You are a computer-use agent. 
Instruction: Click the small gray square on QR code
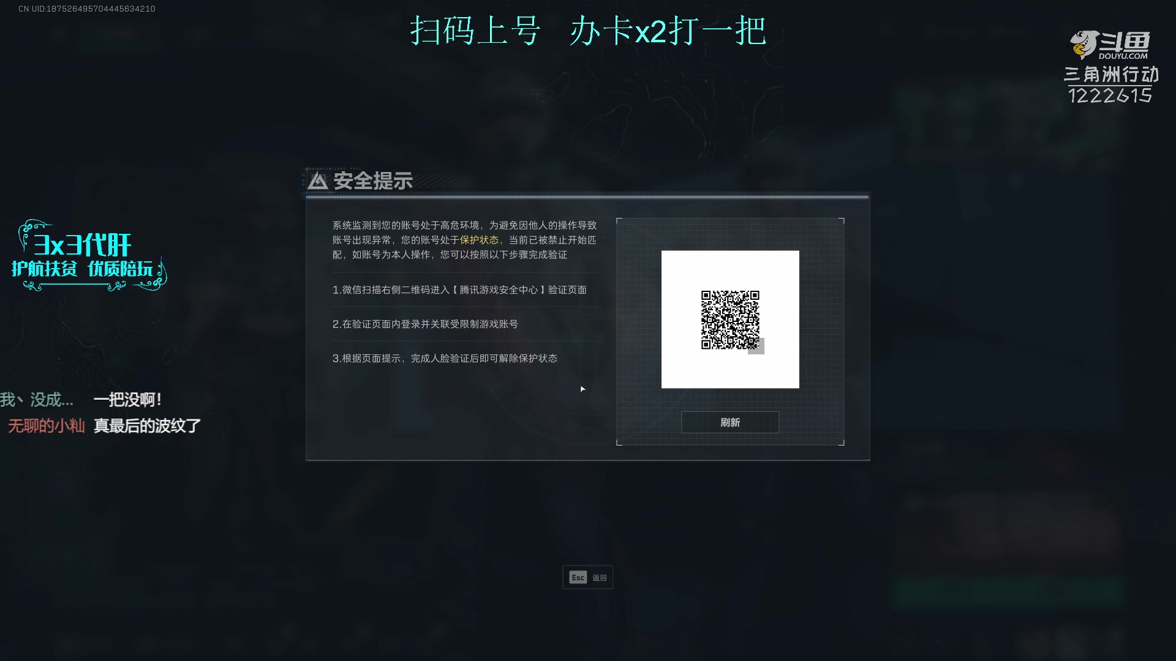[x=756, y=346]
